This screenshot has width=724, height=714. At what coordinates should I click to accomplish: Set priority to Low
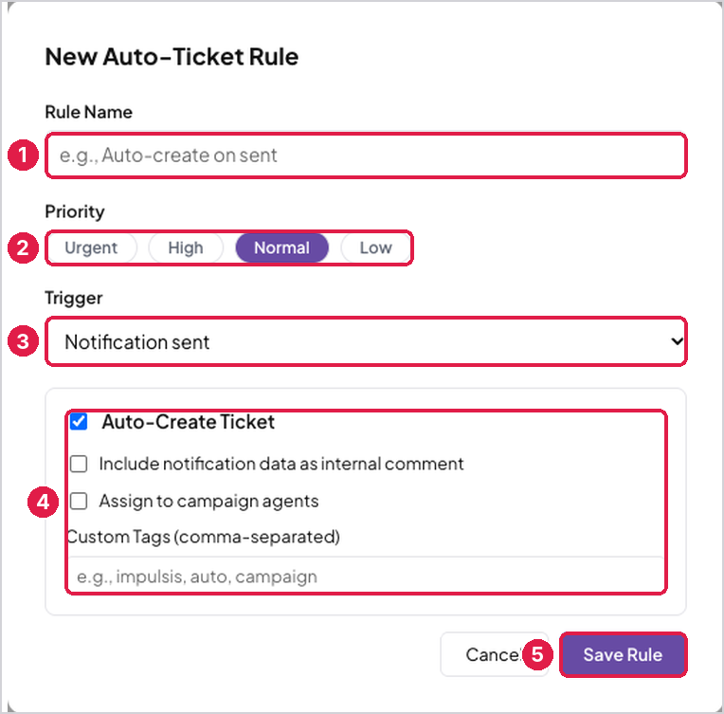(x=376, y=247)
